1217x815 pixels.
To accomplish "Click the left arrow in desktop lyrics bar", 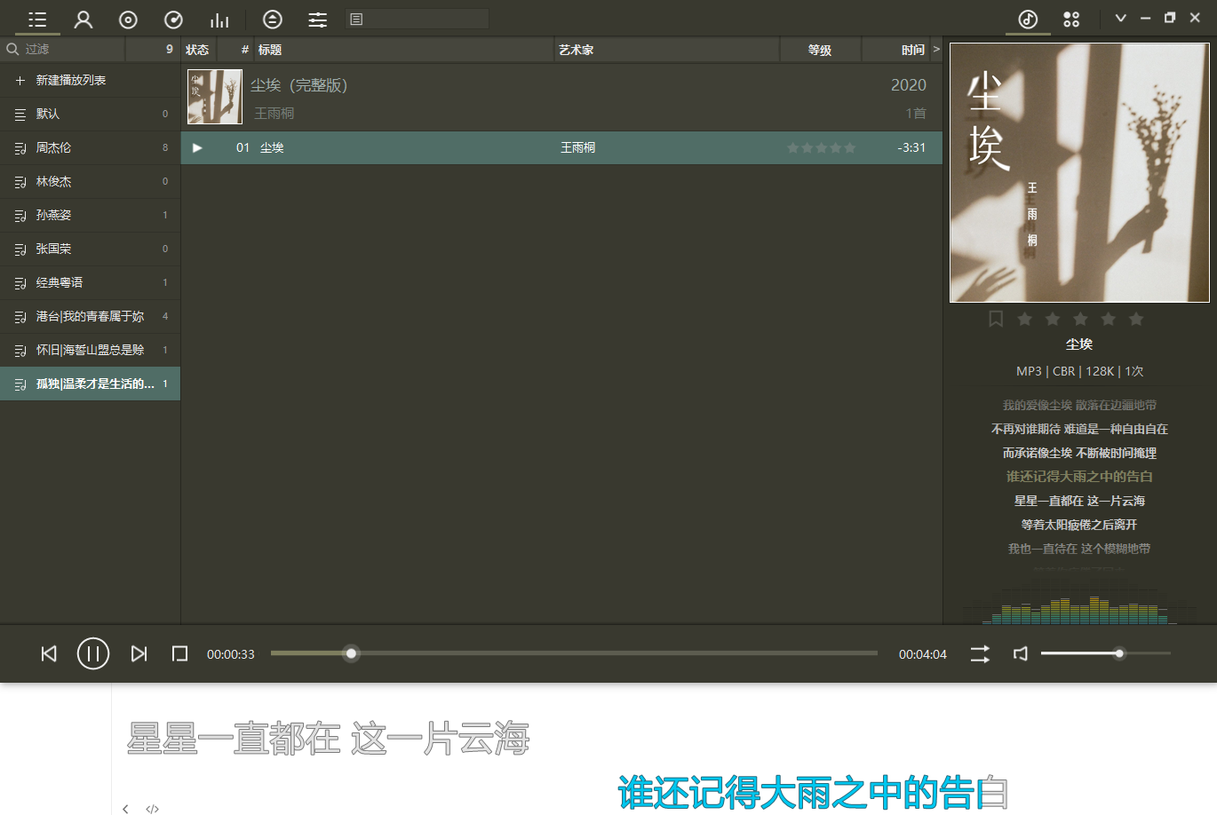I will 125,809.
